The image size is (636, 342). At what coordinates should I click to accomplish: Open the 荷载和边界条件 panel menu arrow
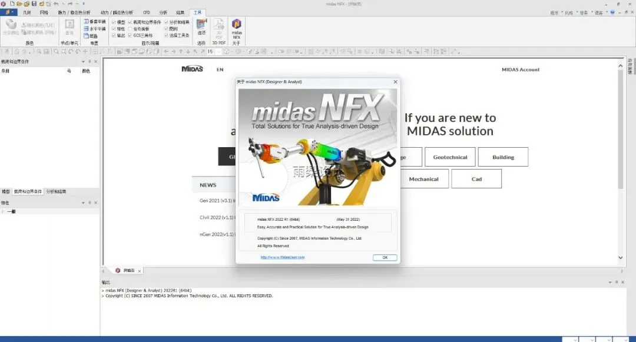[x=83, y=62]
